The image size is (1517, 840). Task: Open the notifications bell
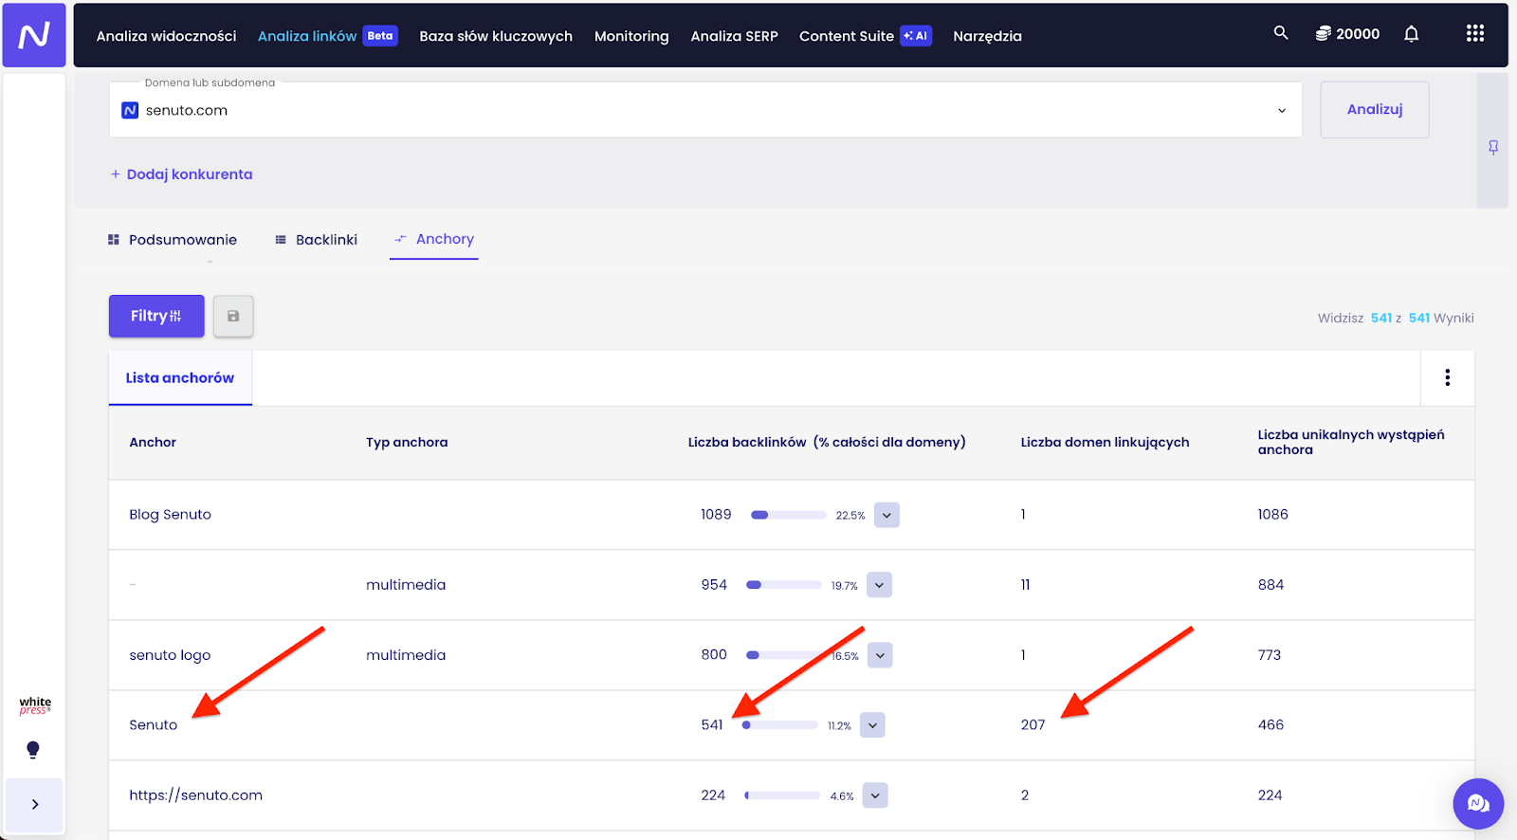coord(1412,34)
